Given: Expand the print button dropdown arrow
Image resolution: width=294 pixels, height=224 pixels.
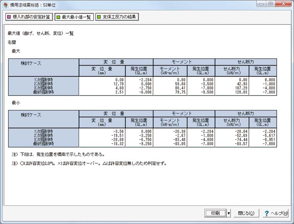Looking at the screenshot, I should (229, 213).
